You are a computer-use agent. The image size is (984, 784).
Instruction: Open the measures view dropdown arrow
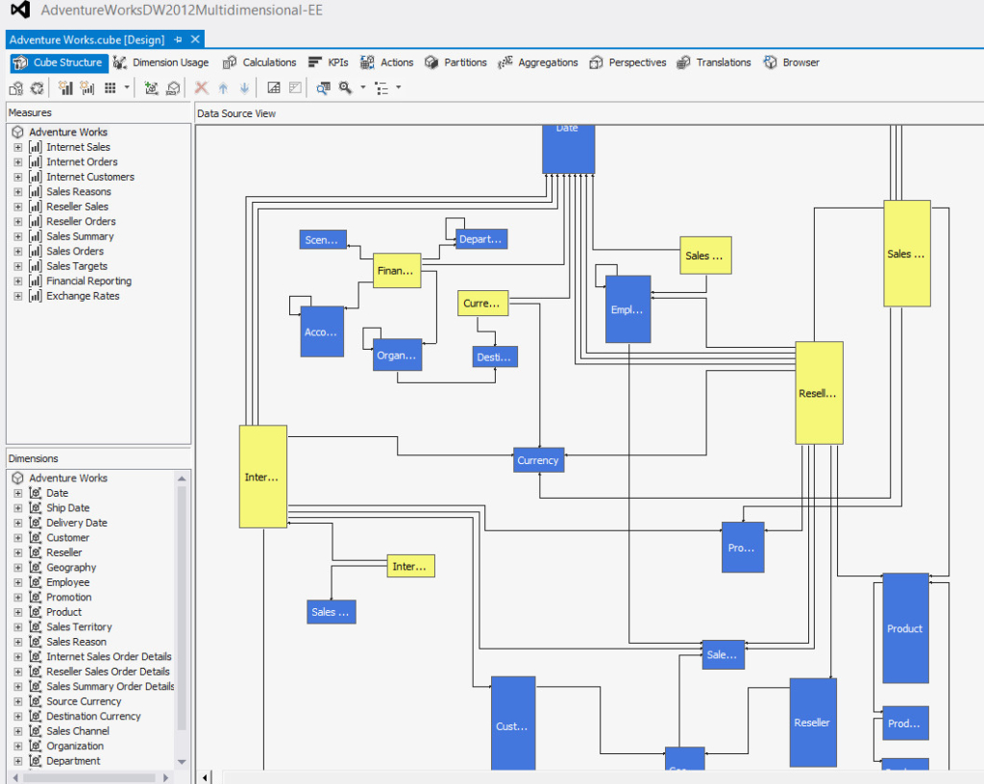(x=127, y=87)
